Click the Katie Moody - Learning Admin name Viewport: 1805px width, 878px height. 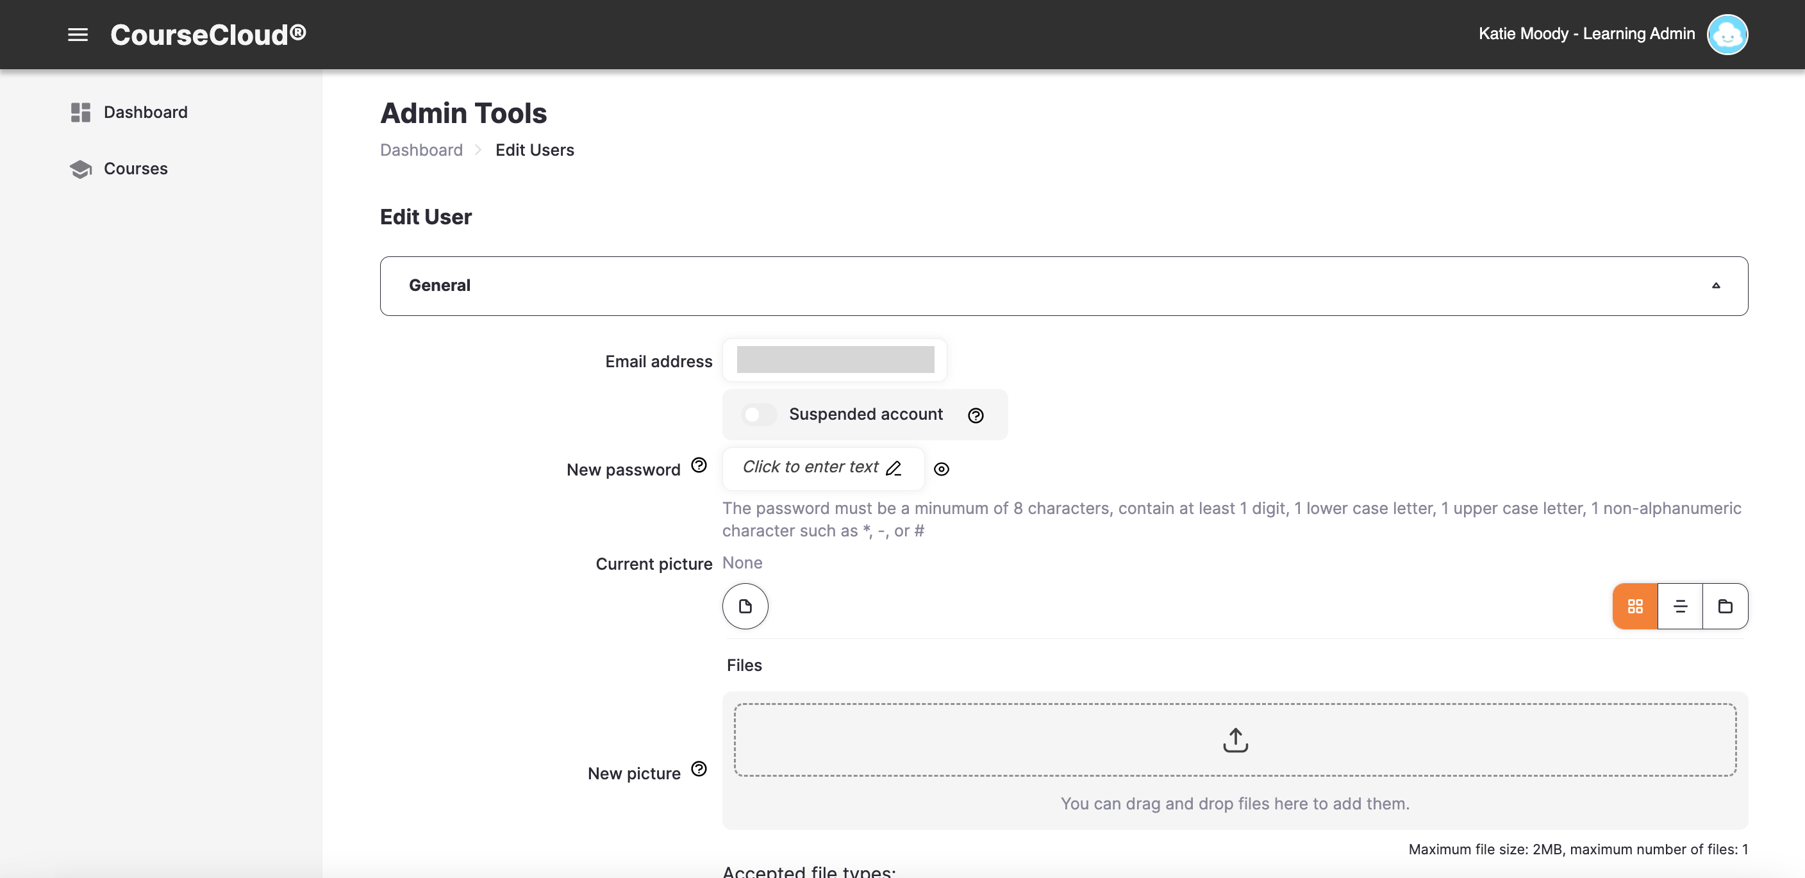tap(1586, 33)
